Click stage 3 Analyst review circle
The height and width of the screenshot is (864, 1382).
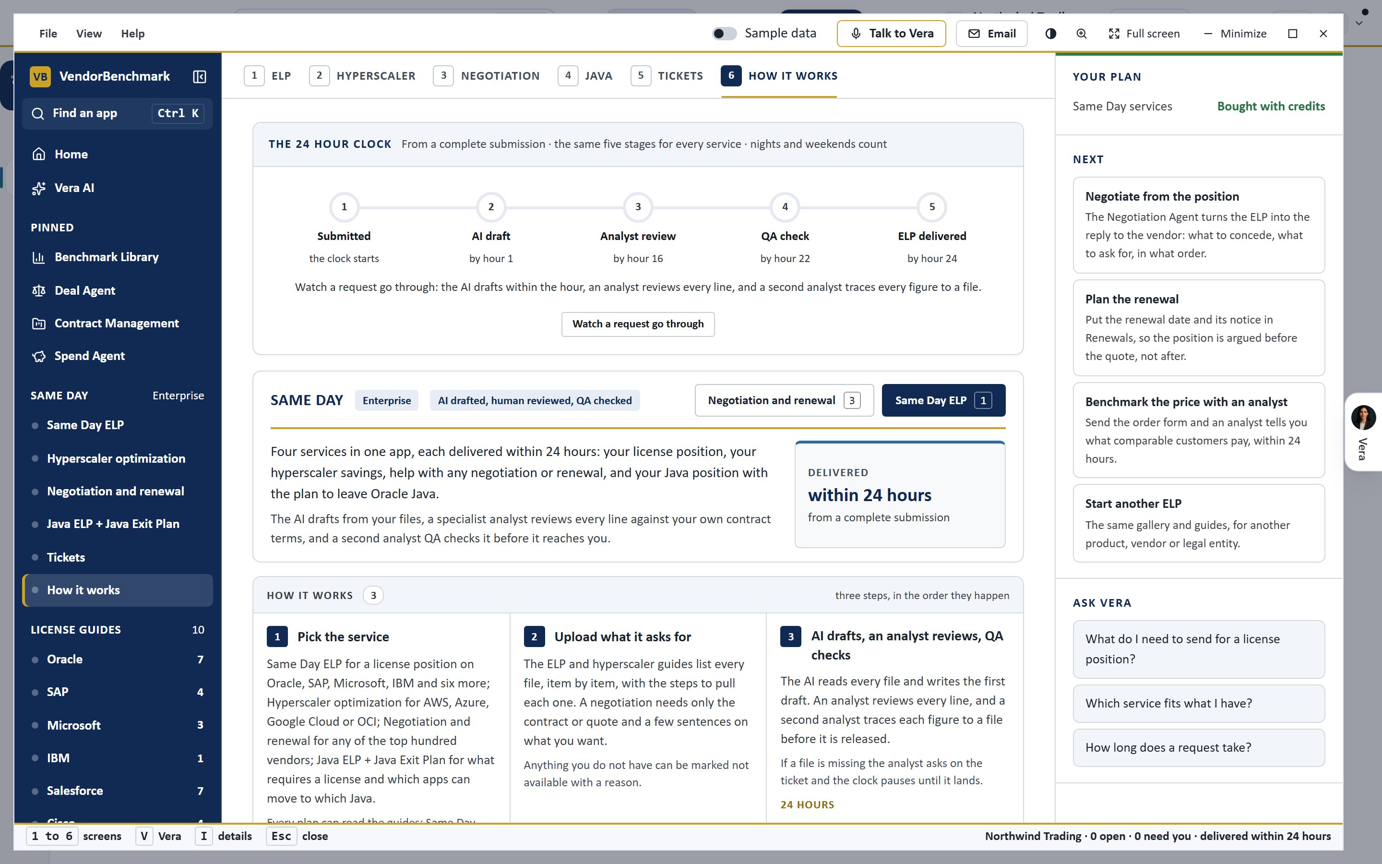coord(638,207)
